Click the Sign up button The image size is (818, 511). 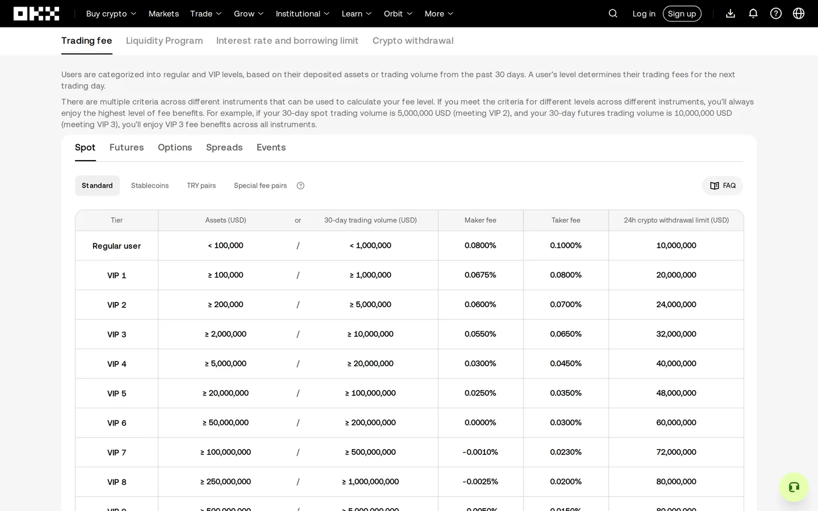682,13
